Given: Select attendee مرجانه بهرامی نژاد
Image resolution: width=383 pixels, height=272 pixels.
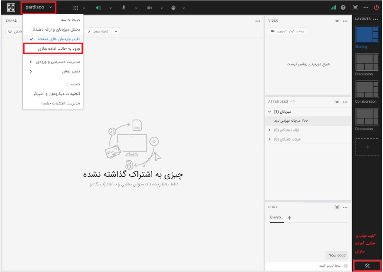Looking at the screenshot, I should pyautogui.click(x=308, y=121).
